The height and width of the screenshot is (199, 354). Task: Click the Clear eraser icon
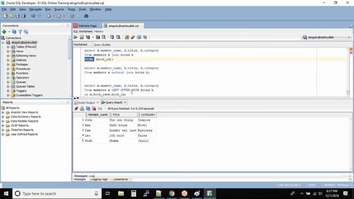click(133, 37)
